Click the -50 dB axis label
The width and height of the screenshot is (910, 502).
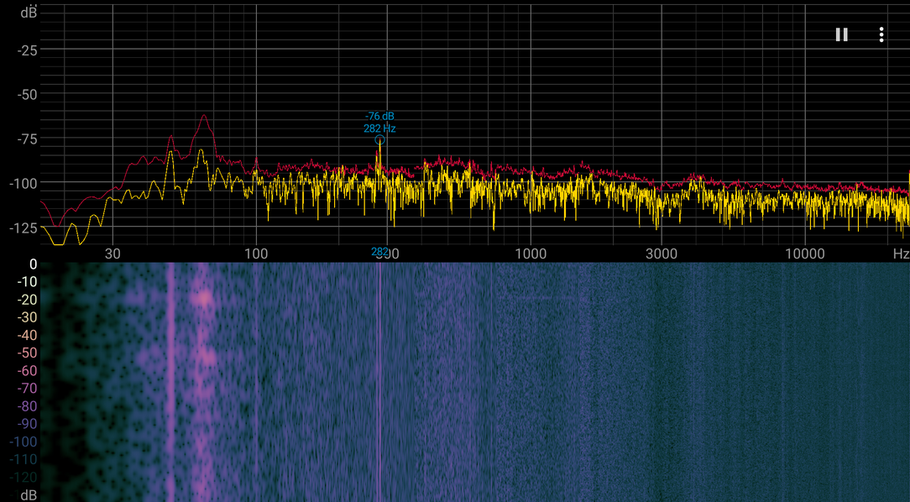[27, 94]
